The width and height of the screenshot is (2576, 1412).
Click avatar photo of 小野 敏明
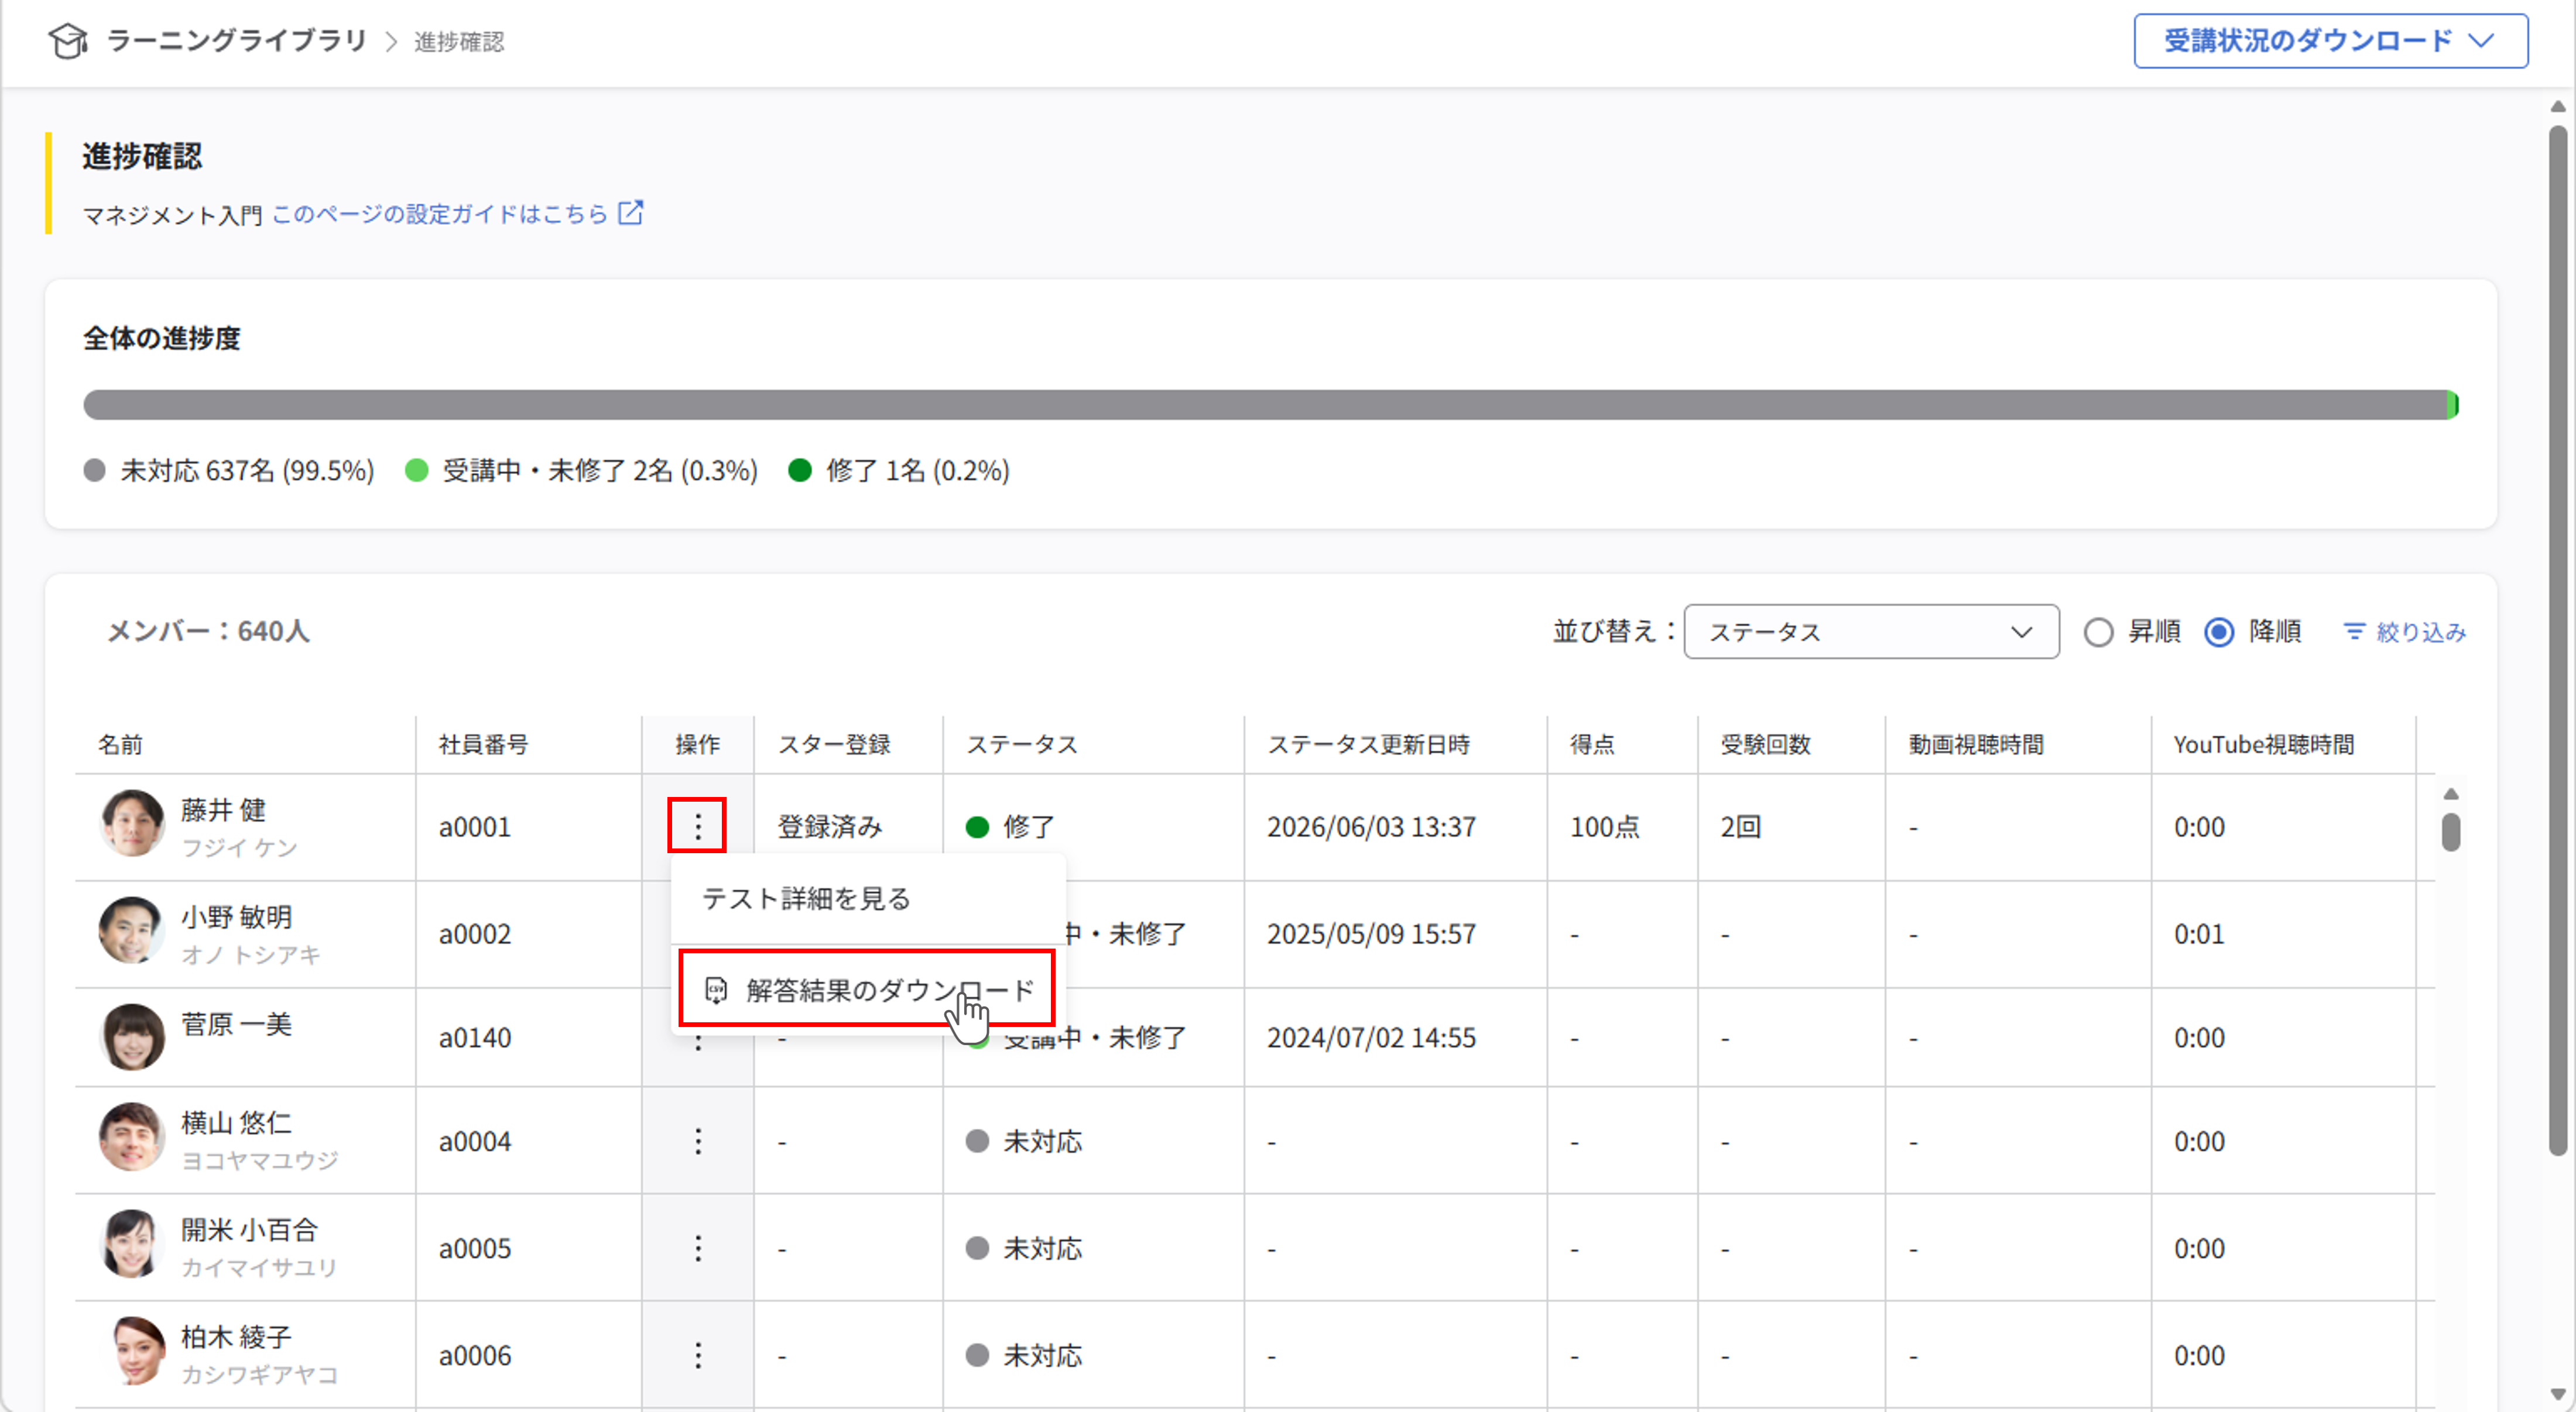click(131, 930)
